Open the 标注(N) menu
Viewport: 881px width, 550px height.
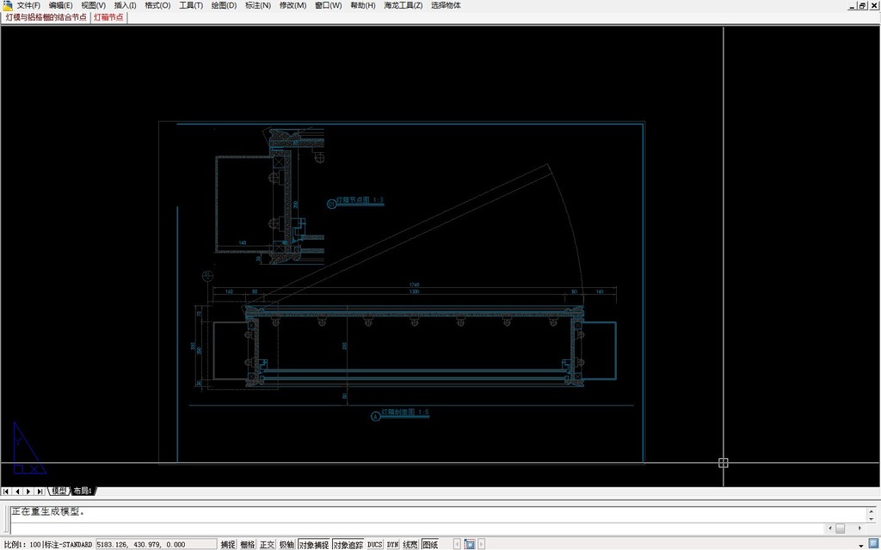258,6
